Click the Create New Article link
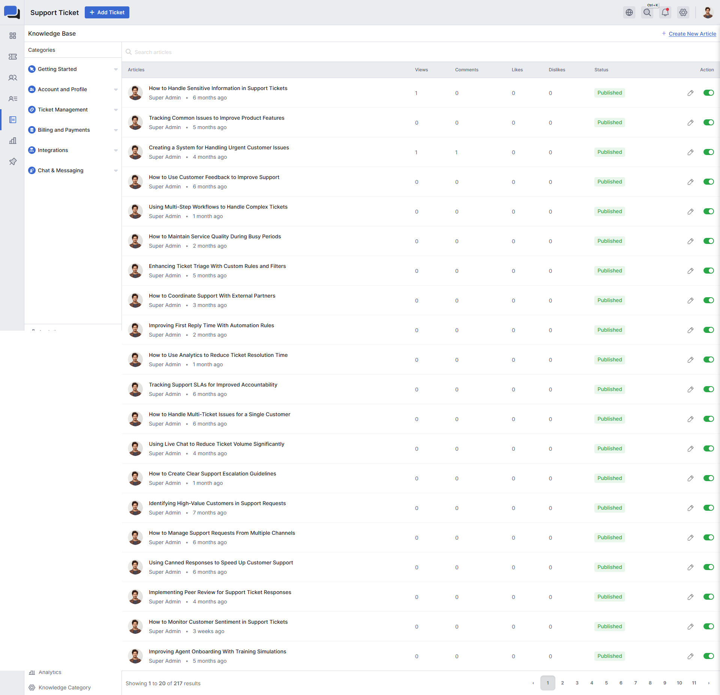 click(x=692, y=34)
